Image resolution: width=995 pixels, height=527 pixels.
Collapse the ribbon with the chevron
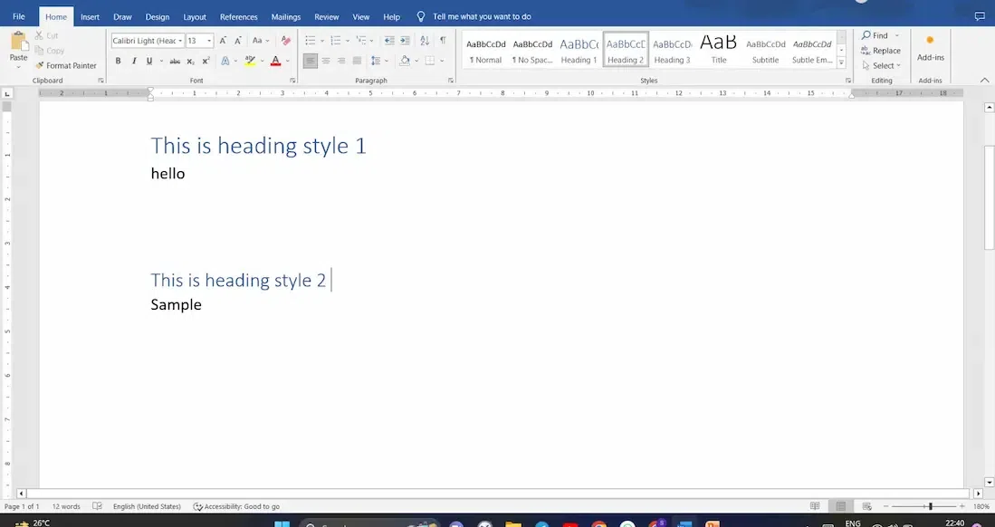click(985, 81)
